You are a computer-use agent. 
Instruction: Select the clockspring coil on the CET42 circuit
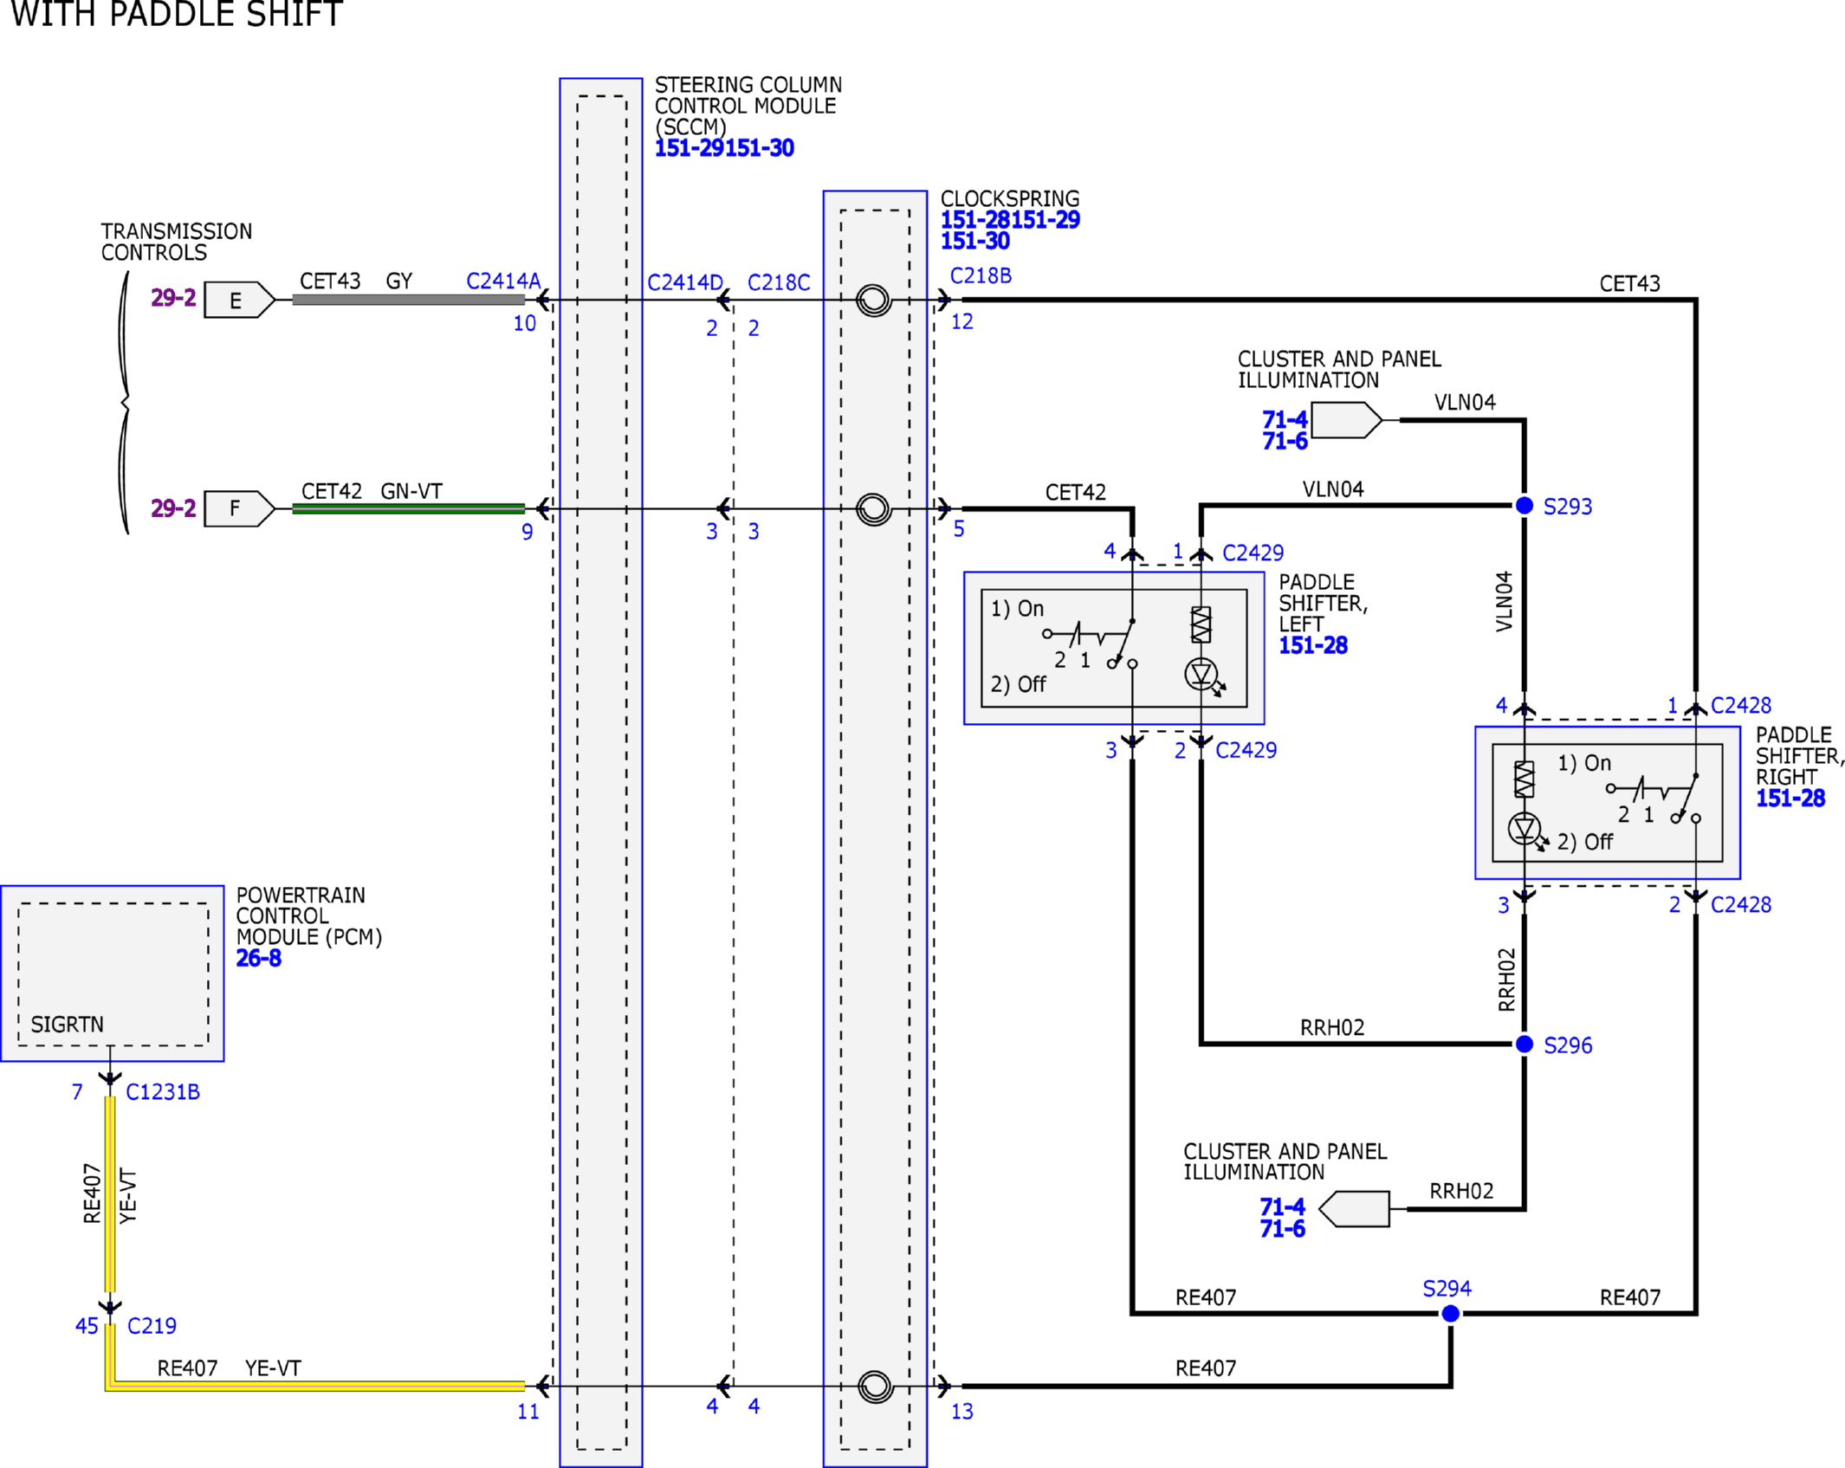pyautogui.click(x=873, y=508)
